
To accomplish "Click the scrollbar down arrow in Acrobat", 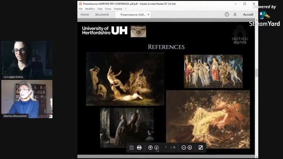I will click(256, 157).
